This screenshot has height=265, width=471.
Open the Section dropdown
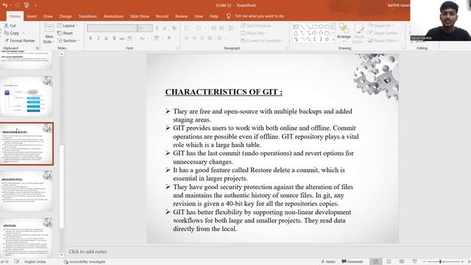(x=68, y=40)
